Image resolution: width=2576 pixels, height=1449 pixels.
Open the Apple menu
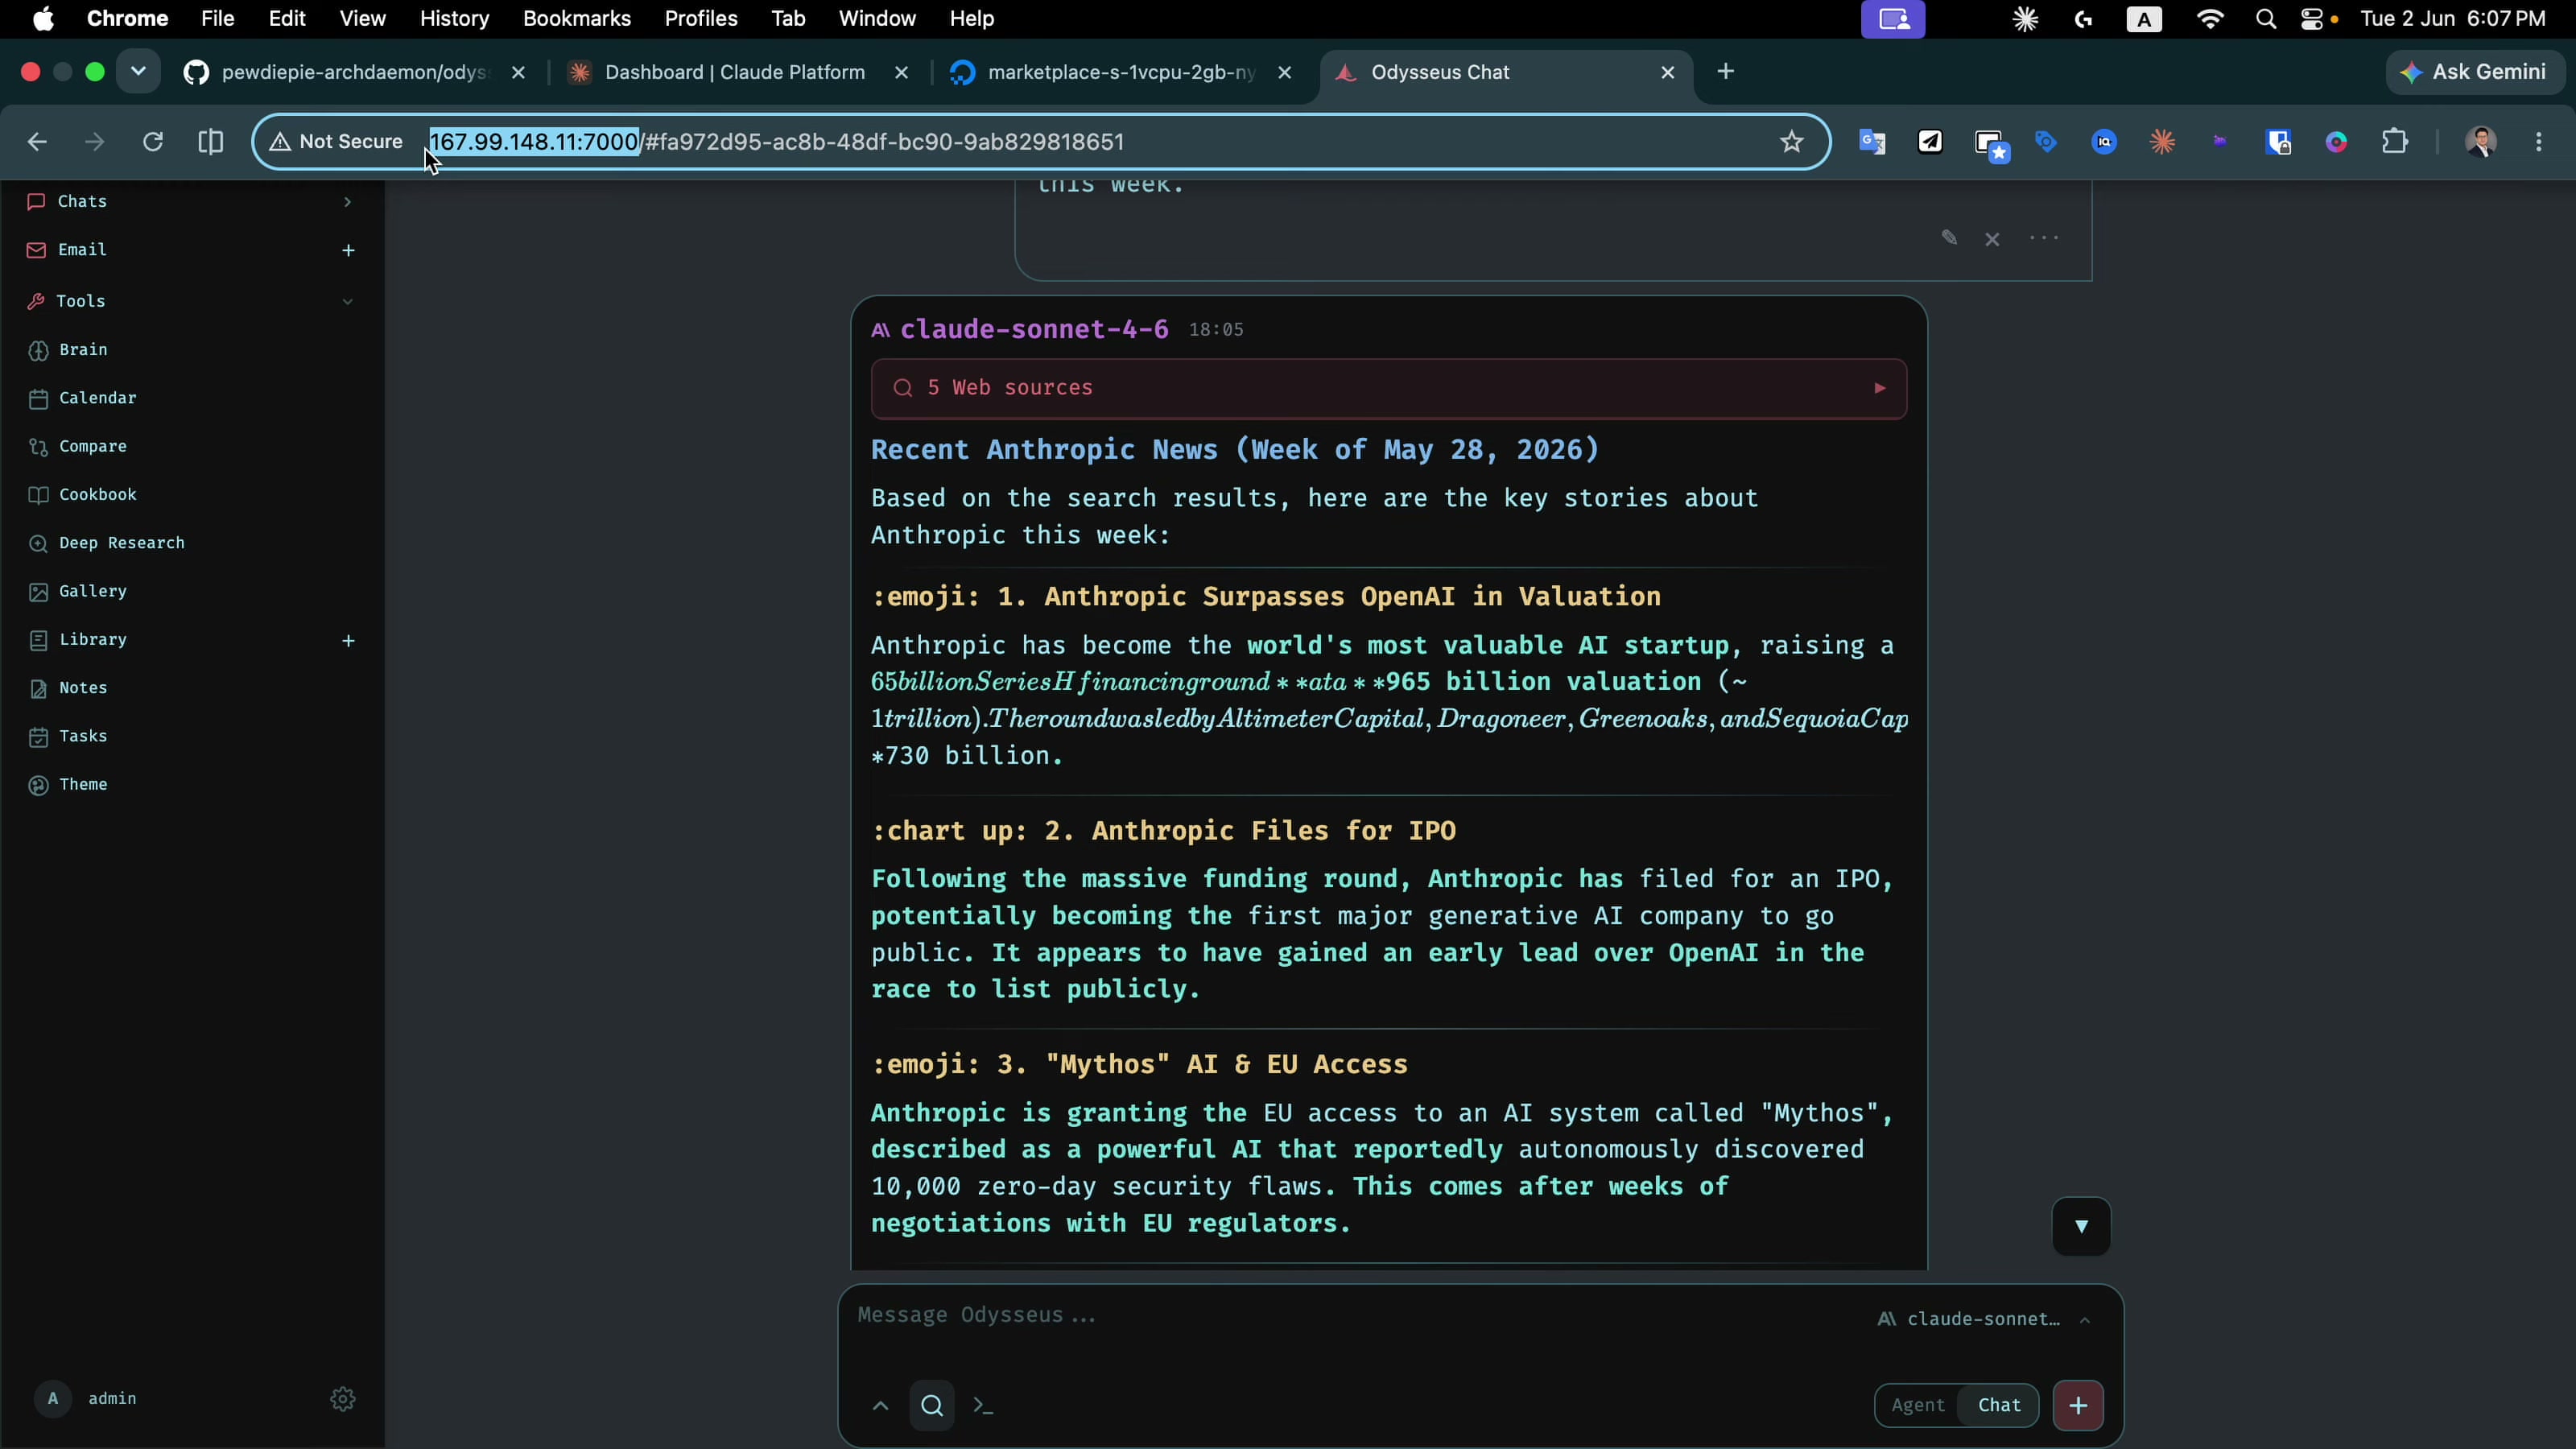tap(43, 19)
